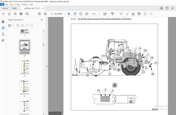The image size is (176, 115).
Task: Choose the selection arrow tool
Action: point(69,14)
